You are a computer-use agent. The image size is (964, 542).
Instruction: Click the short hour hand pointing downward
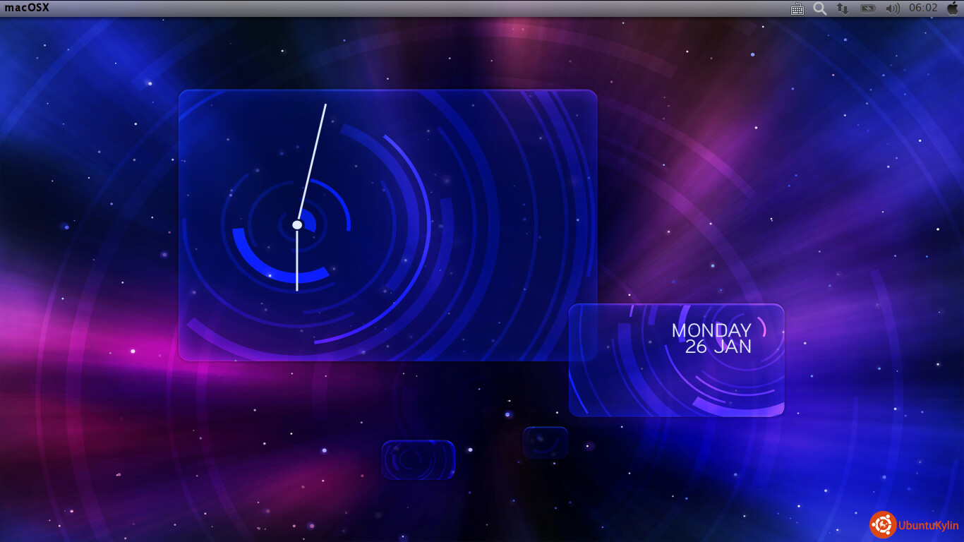pyautogui.click(x=297, y=265)
